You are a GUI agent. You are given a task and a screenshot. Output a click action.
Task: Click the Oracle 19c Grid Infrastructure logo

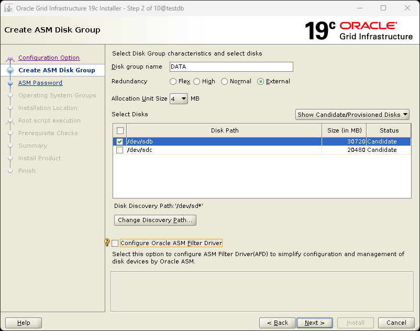[359, 30]
